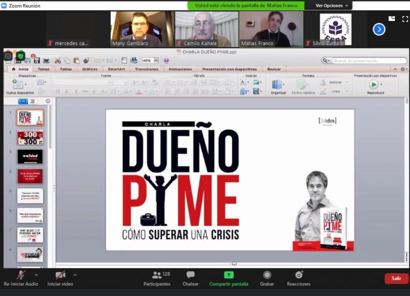
Task: Click the Nueva diapositiva icon
Action: 17,84
